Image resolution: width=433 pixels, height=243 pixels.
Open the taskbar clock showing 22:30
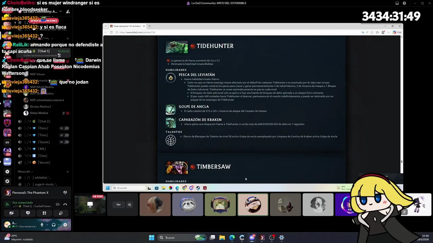[x=423, y=238]
